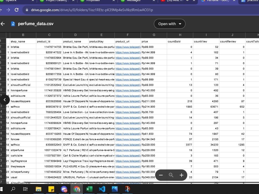
Task: Switch to the Project Catalog tab
Action: (x=56, y=1)
